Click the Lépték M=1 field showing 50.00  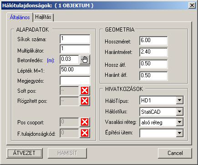(x=75, y=70)
